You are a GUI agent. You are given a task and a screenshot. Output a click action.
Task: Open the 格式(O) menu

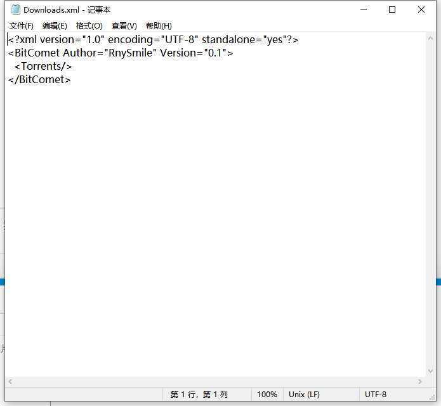click(x=89, y=26)
